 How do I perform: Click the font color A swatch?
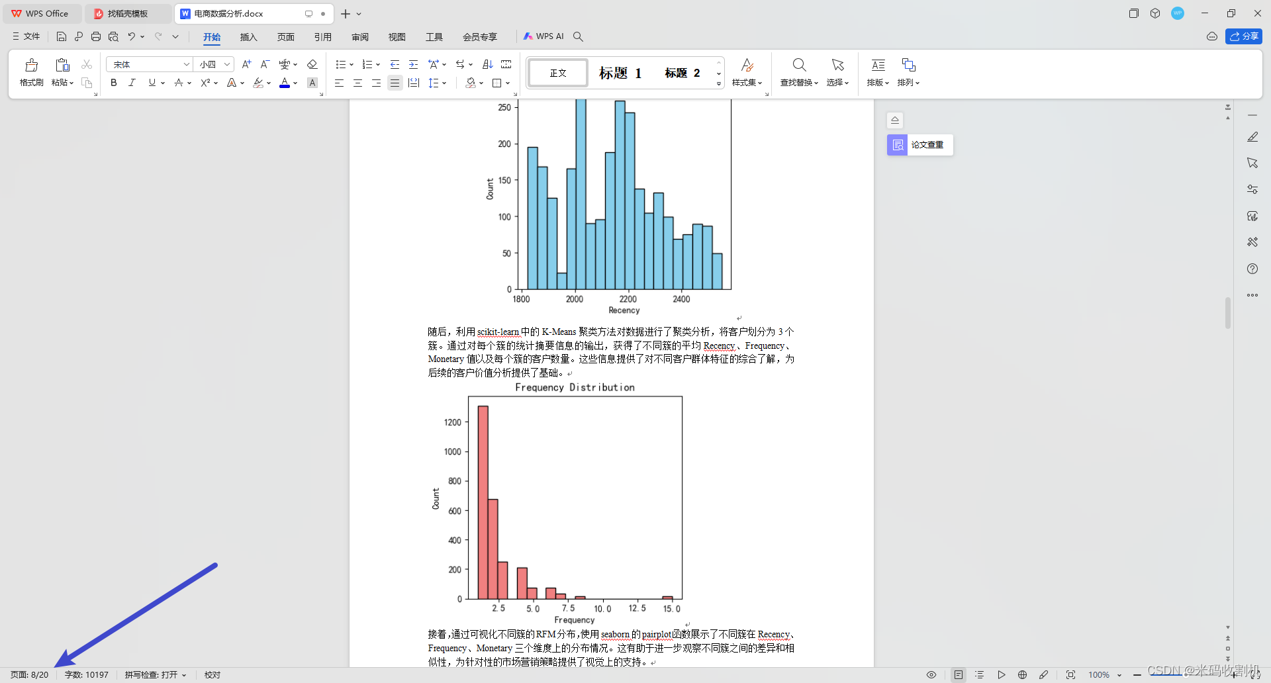[285, 83]
